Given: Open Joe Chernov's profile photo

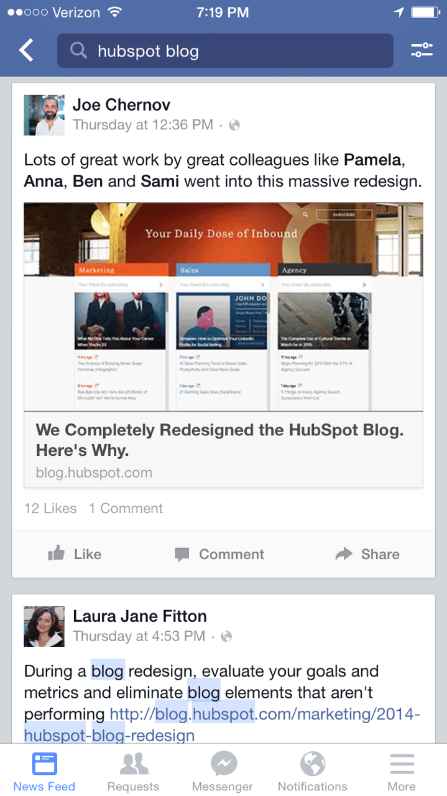Looking at the screenshot, I should (44, 115).
